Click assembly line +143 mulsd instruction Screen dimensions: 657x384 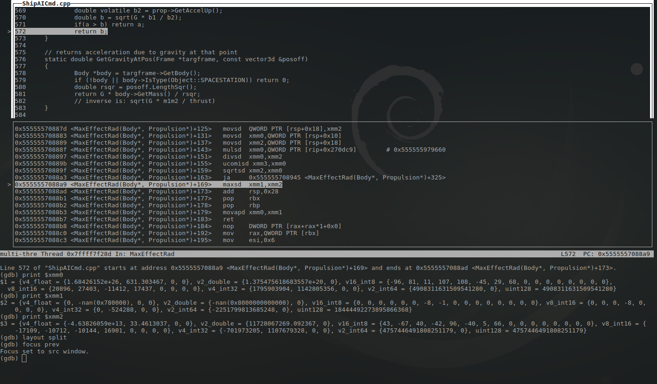click(x=186, y=149)
